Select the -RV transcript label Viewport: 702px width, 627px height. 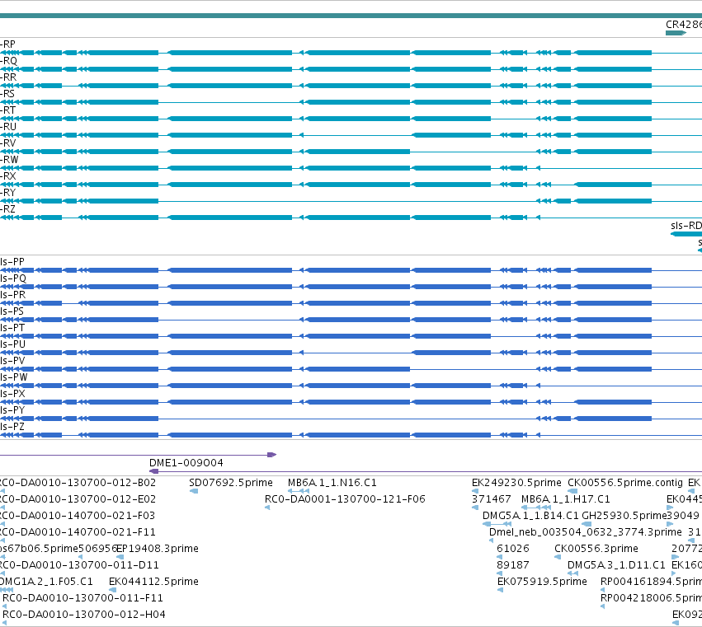coord(8,143)
